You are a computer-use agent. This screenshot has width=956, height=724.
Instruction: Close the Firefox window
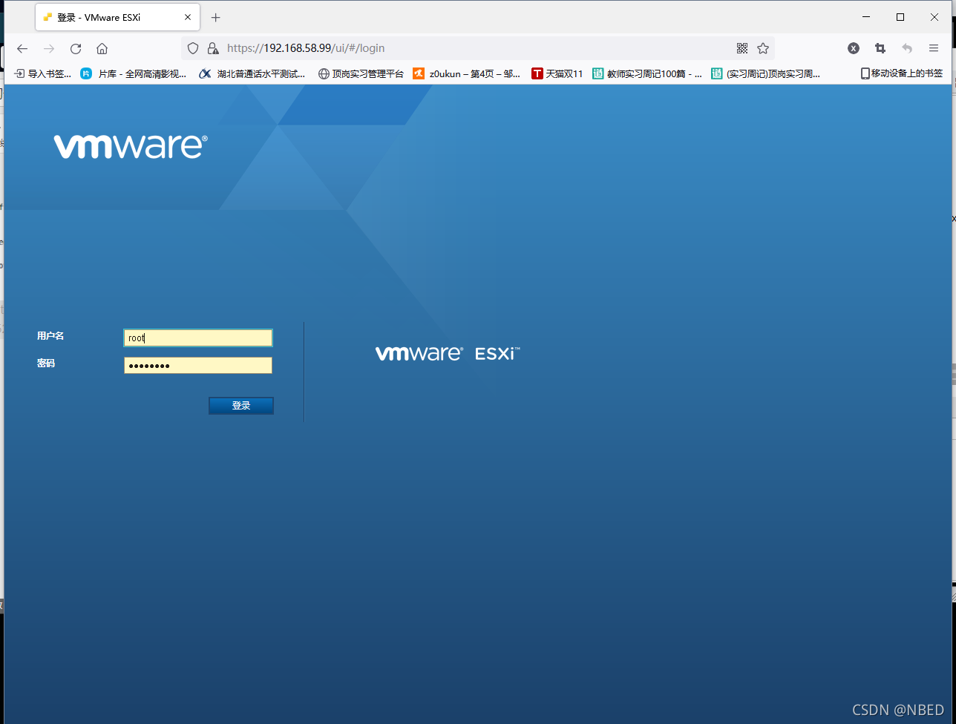pos(934,17)
